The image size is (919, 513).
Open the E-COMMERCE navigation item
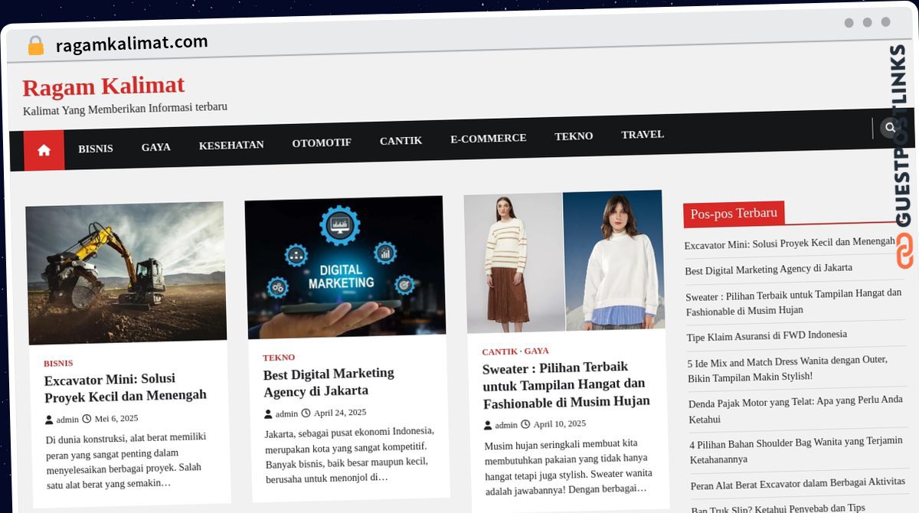[x=488, y=139]
